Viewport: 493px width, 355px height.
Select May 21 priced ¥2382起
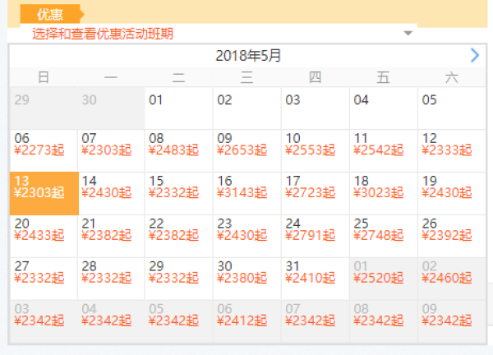coord(111,236)
